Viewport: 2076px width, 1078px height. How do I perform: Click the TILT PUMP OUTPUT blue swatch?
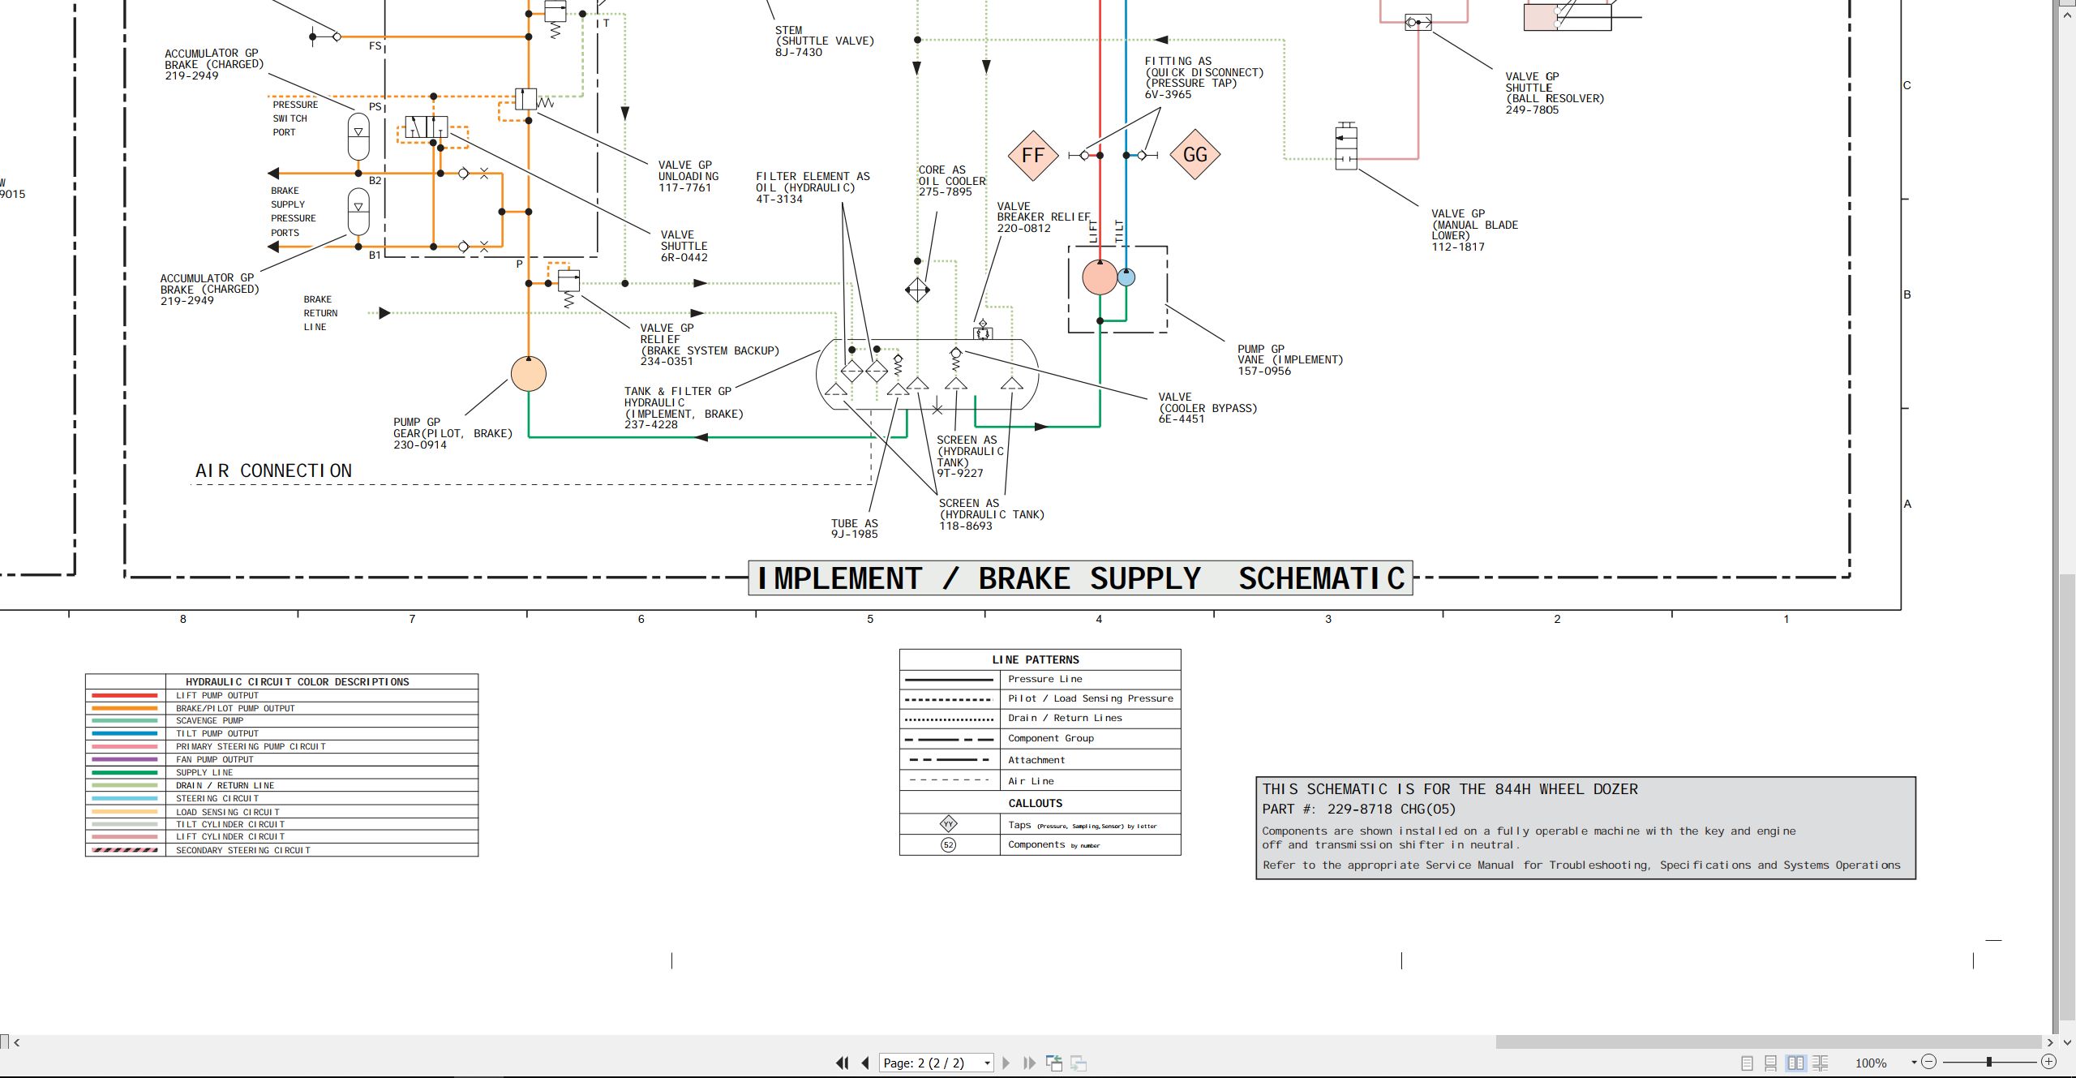coord(125,733)
